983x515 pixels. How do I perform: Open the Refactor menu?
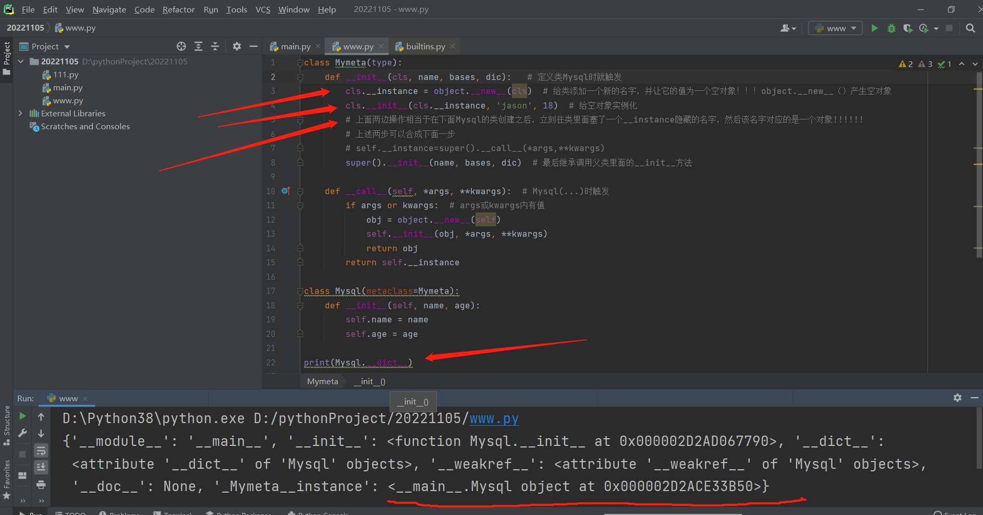click(x=178, y=9)
